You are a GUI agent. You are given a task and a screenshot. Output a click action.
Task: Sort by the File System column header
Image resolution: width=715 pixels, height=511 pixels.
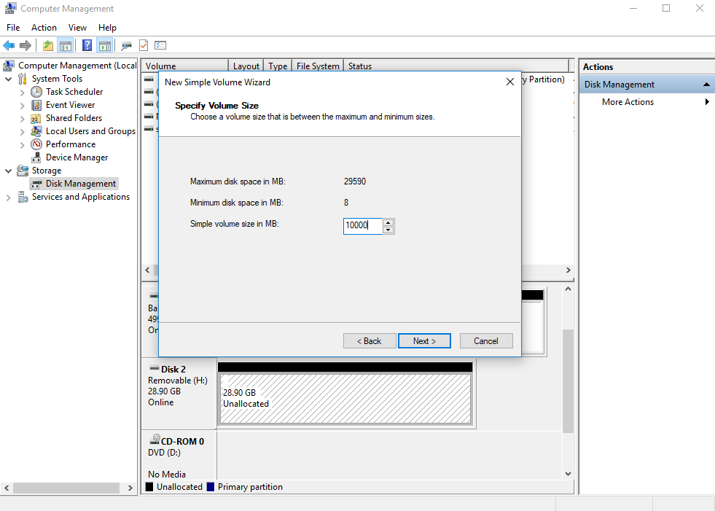point(318,66)
